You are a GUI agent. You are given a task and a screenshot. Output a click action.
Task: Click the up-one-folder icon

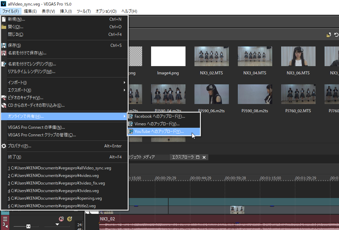click(x=328, y=35)
